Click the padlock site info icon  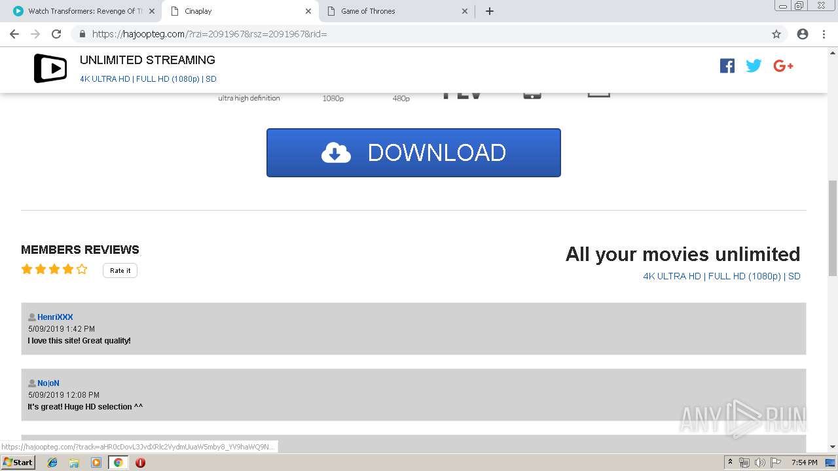tap(82, 34)
